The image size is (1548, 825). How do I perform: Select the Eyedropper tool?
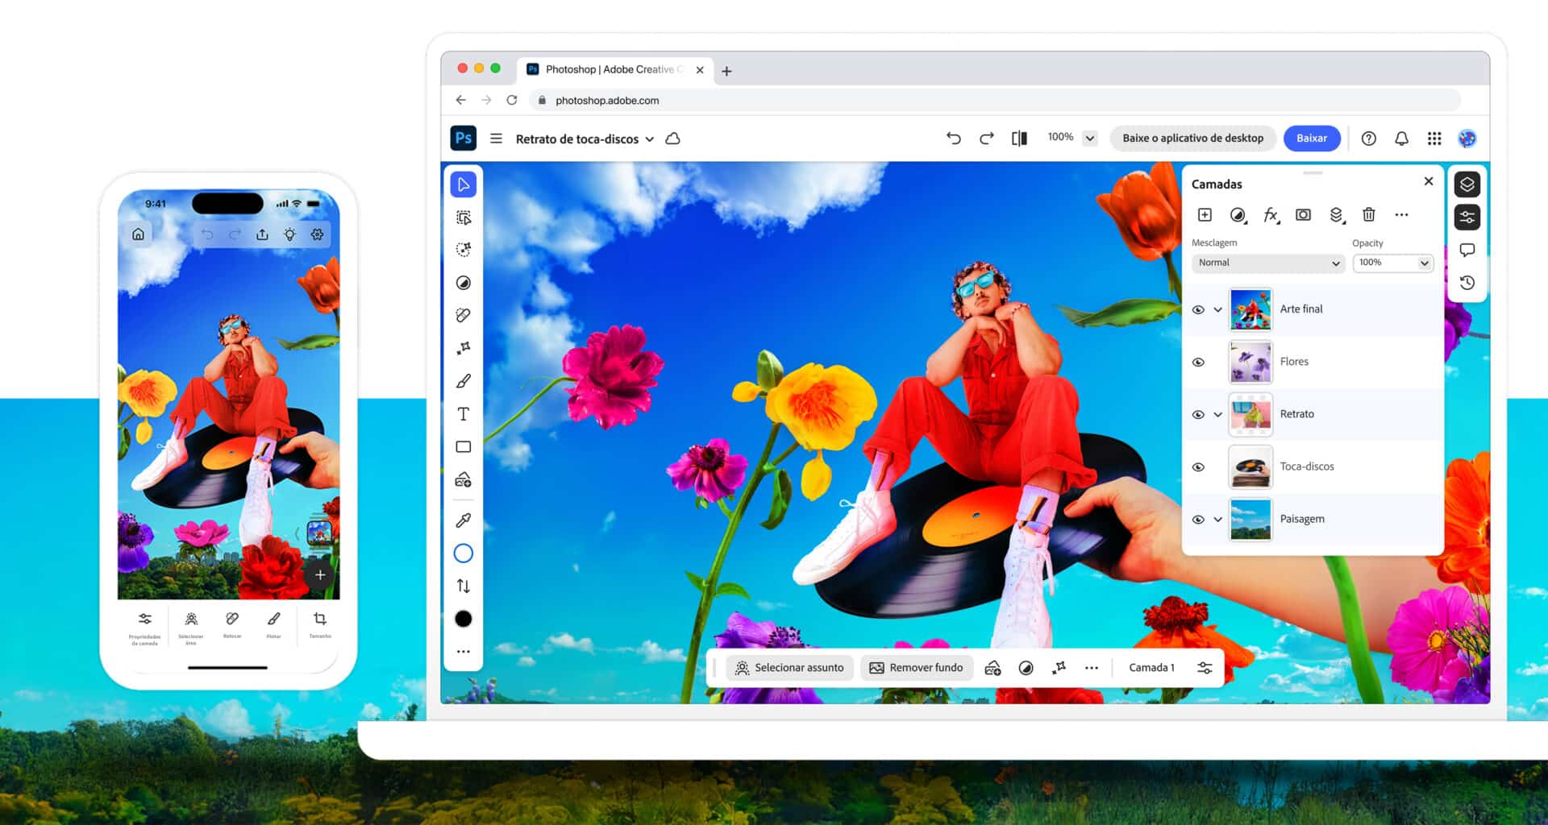coord(463,520)
